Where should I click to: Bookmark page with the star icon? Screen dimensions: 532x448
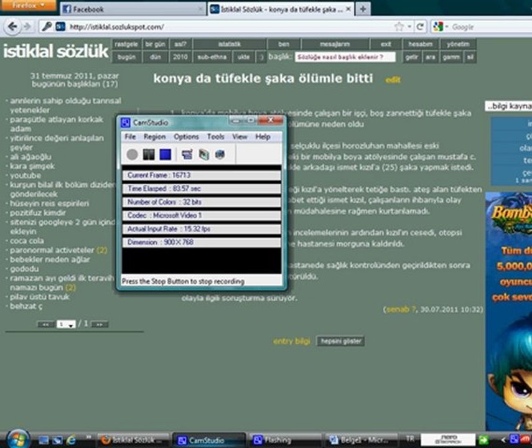tap(399, 27)
